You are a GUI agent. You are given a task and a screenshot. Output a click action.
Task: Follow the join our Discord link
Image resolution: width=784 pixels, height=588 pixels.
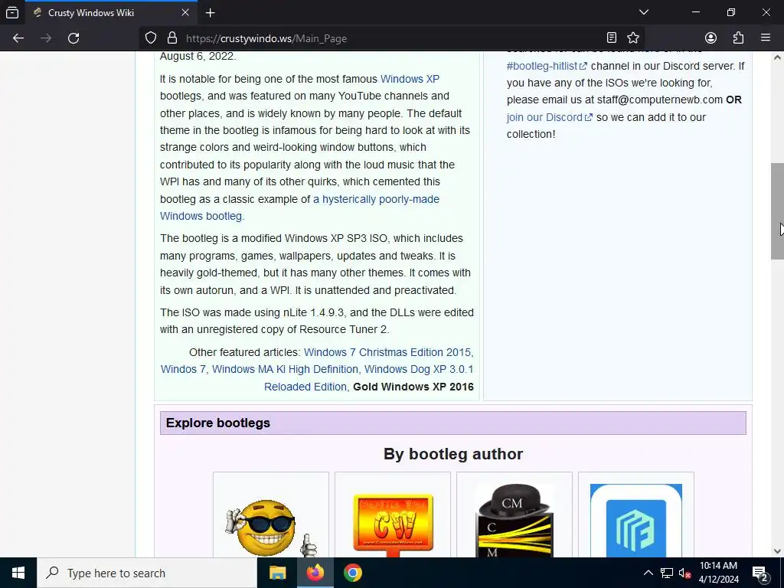pyautogui.click(x=550, y=117)
